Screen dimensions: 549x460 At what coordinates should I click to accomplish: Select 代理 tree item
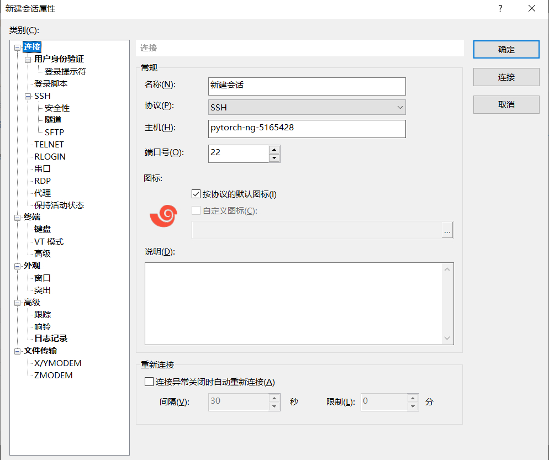(x=43, y=193)
